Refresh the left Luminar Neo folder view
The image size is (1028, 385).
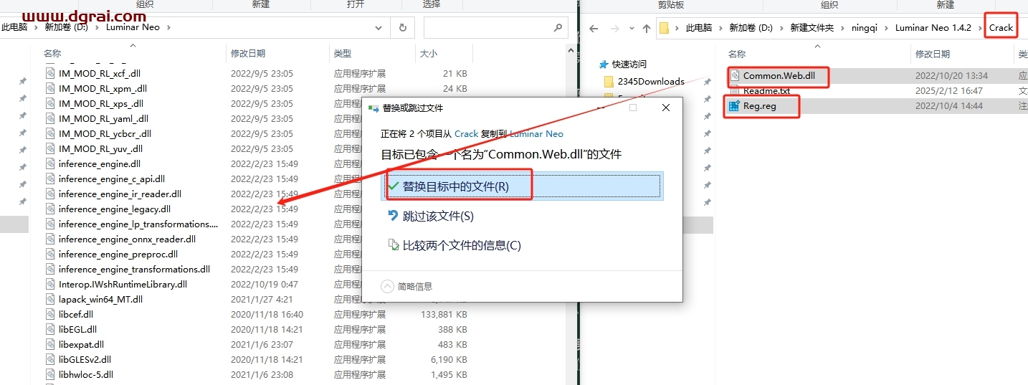click(402, 28)
